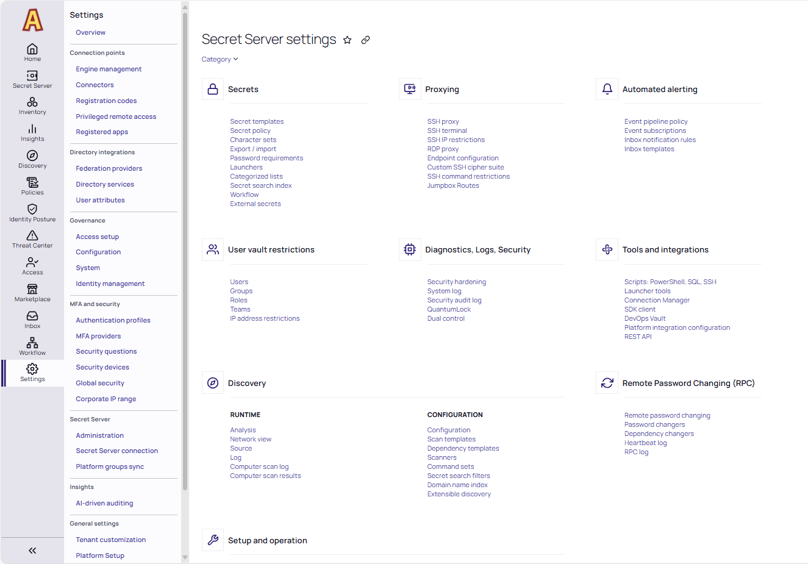Open the Security hardening link
808x564 pixels.
[457, 281]
